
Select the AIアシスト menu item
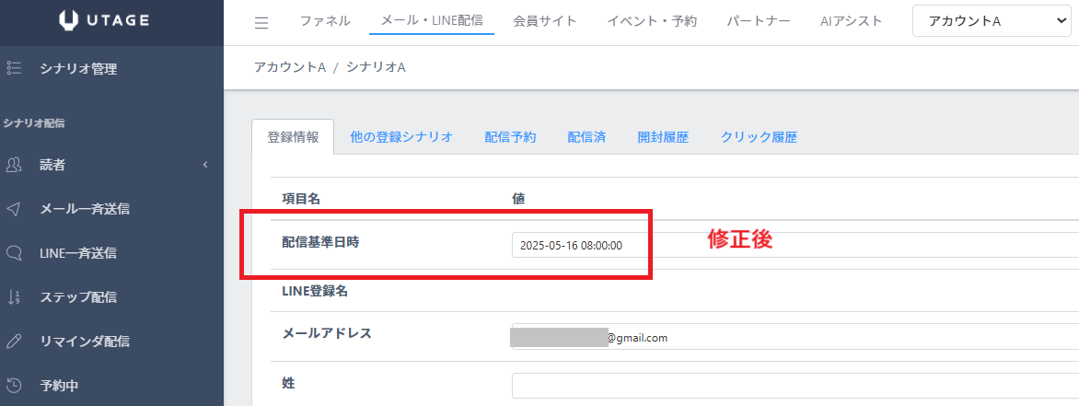coord(851,21)
